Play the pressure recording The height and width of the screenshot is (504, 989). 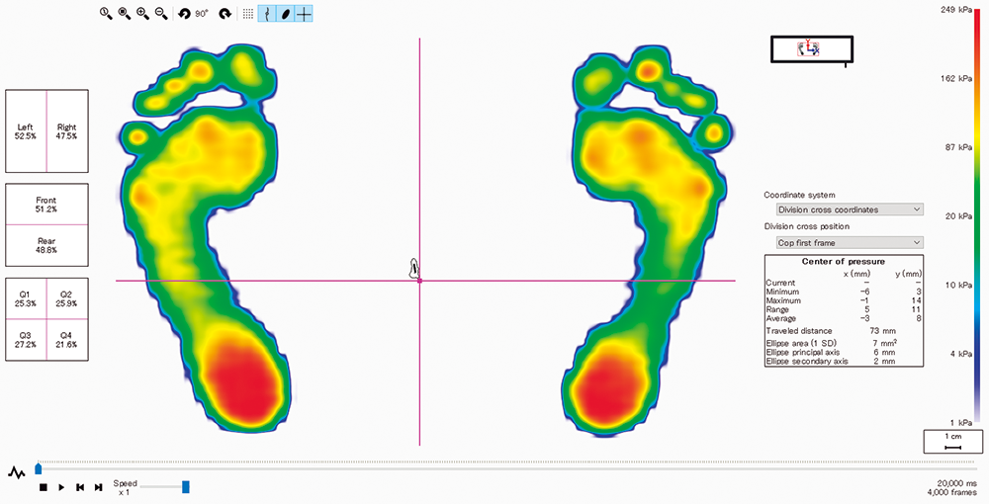pyautogui.click(x=61, y=487)
